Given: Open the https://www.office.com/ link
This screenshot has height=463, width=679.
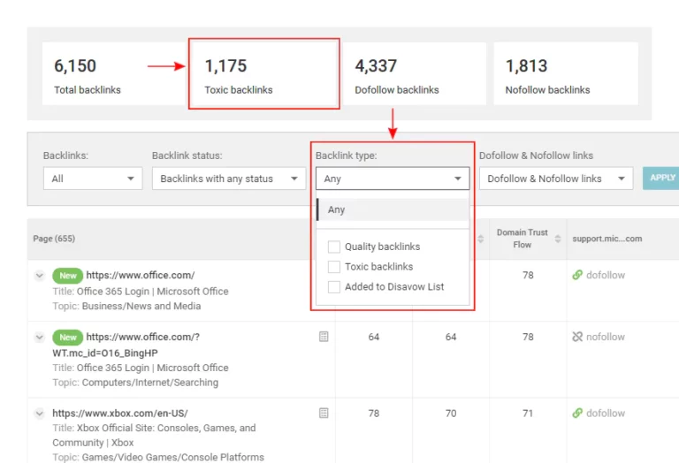Looking at the screenshot, I should (141, 275).
